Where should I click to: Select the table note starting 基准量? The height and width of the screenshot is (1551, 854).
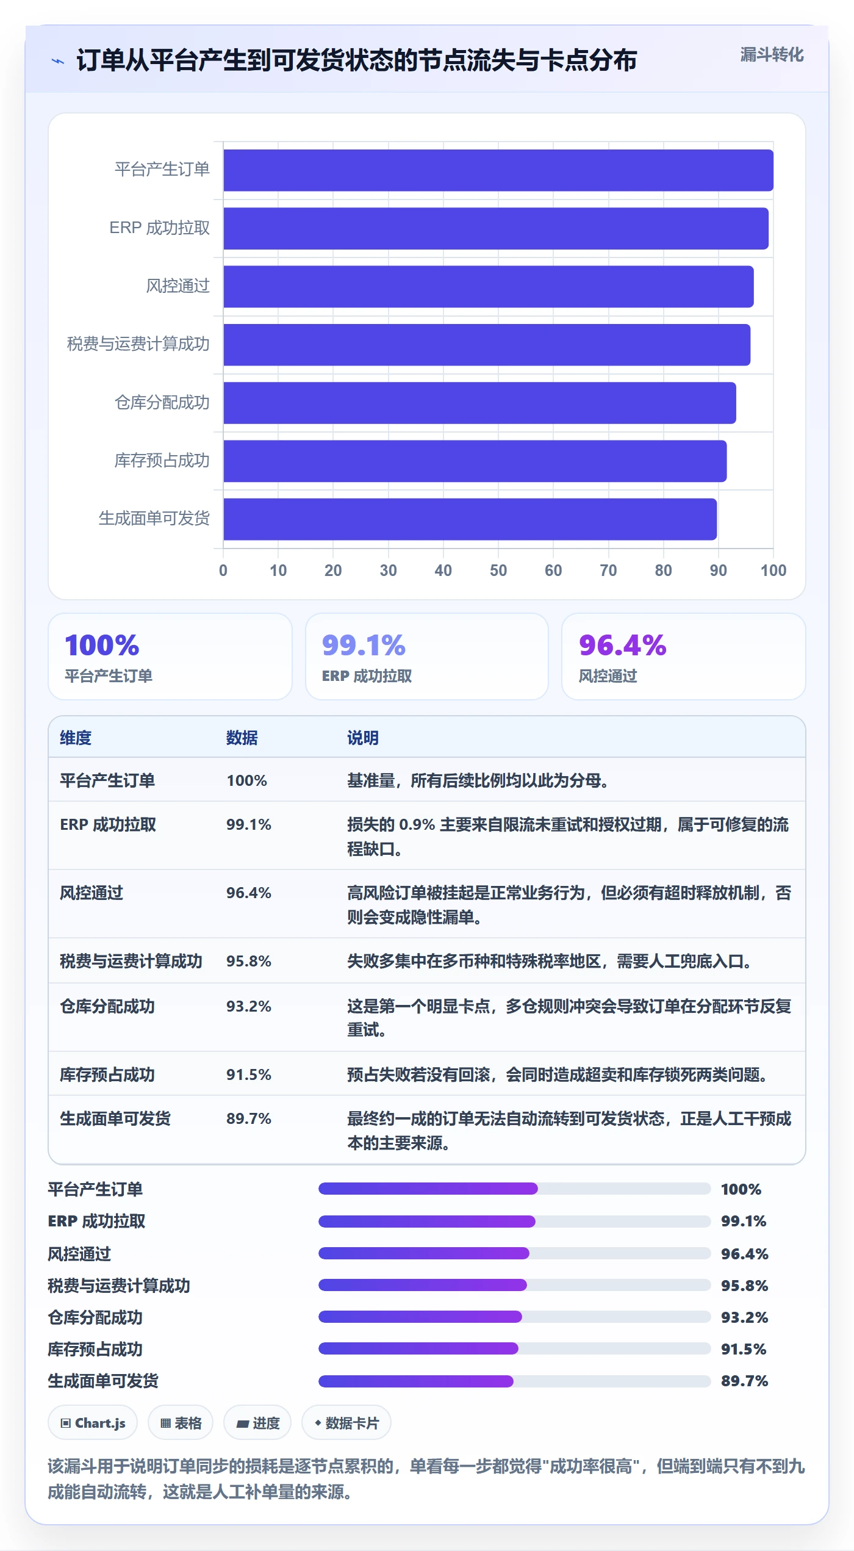point(478,780)
